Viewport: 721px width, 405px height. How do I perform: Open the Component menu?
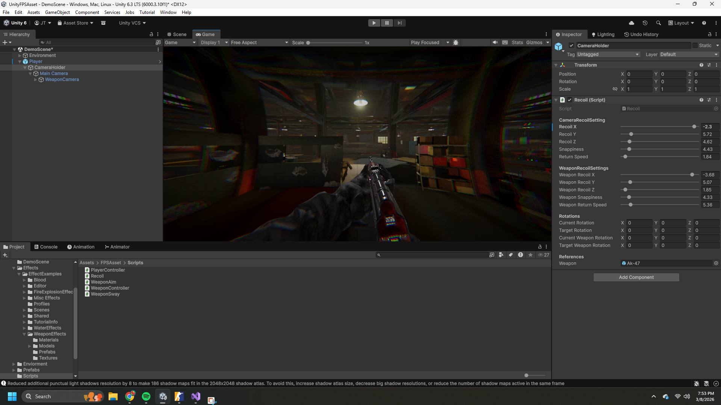coord(87,12)
